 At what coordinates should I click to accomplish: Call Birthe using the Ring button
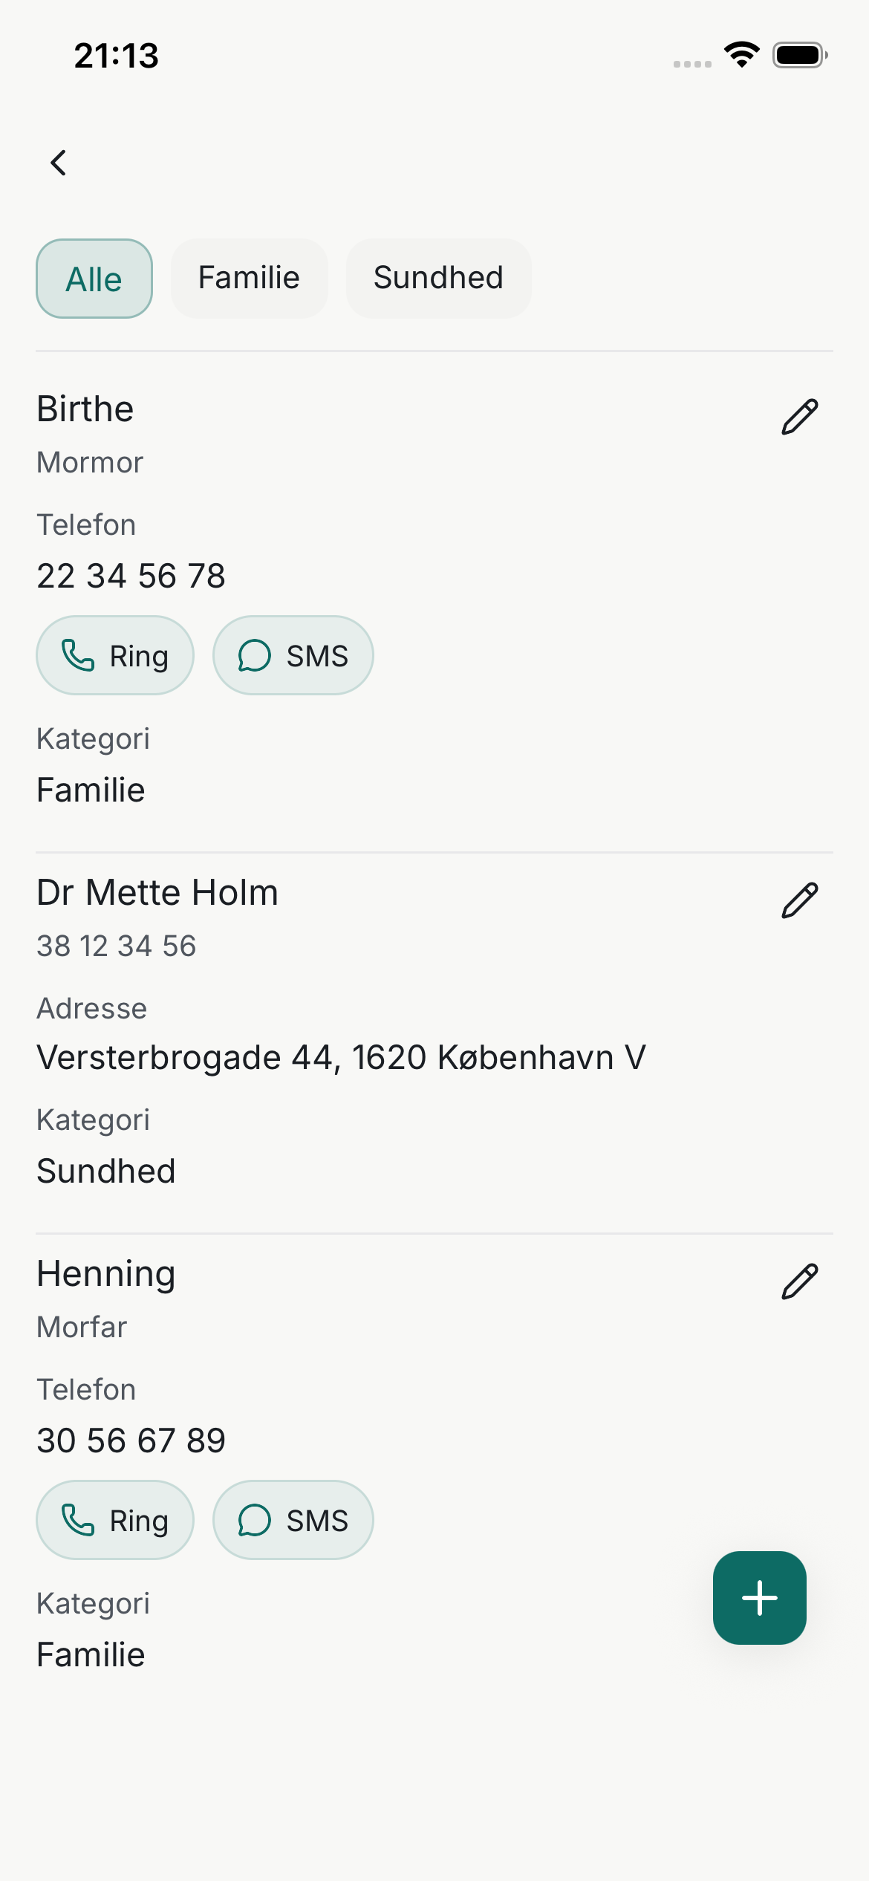click(x=115, y=655)
